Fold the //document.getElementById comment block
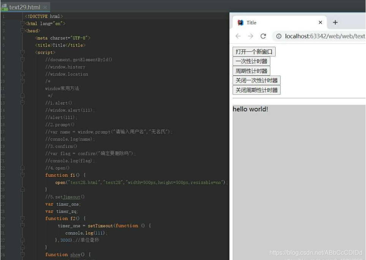 [x=22, y=60]
